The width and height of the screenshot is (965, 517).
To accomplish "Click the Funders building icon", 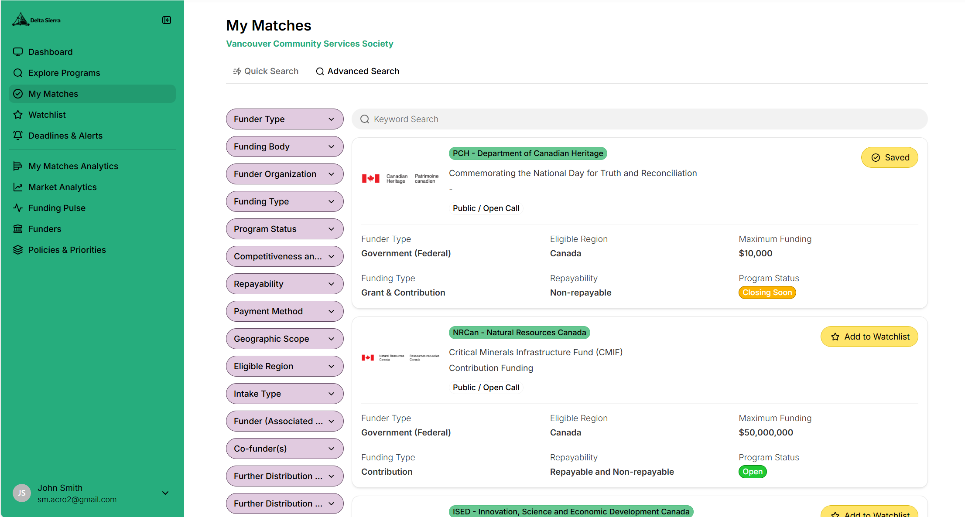I will tap(18, 229).
